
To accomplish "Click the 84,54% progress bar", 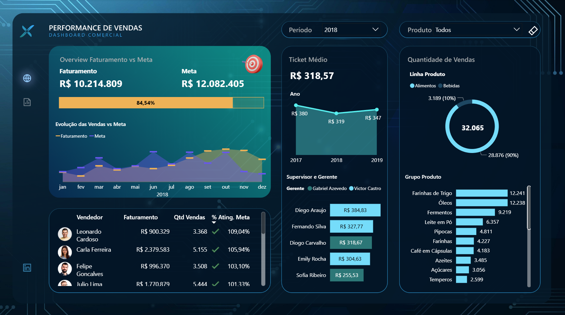I will tap(145, 103).
